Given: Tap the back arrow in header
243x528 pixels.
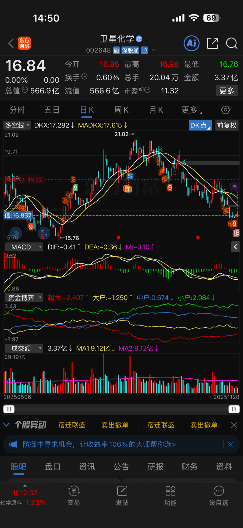Looking at the screenshot, I should (x=11, y=43).
